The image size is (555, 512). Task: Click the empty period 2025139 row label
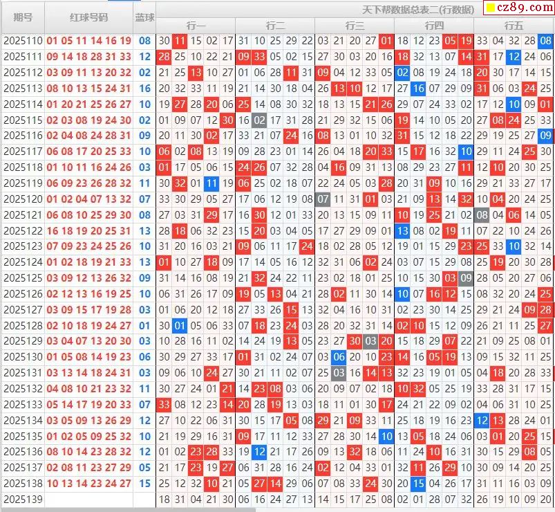click(23, 500)
